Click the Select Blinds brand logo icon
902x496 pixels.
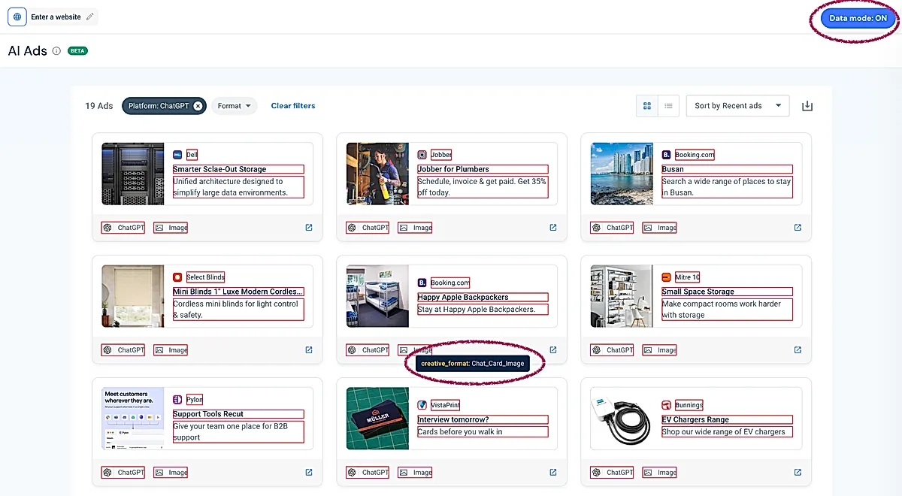177,277
